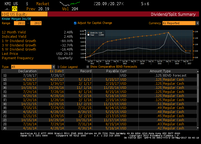This screenshot has height=144, width=201.
Task: Click the Curr column header
Action: point(123,71)
